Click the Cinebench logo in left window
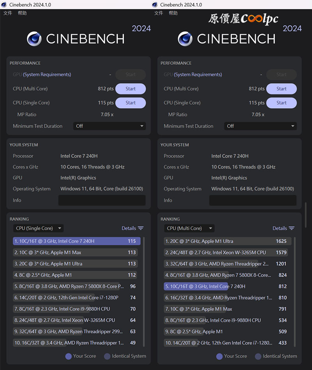The image size is (312, 370). pyautogui.click(x=34, y=39)
